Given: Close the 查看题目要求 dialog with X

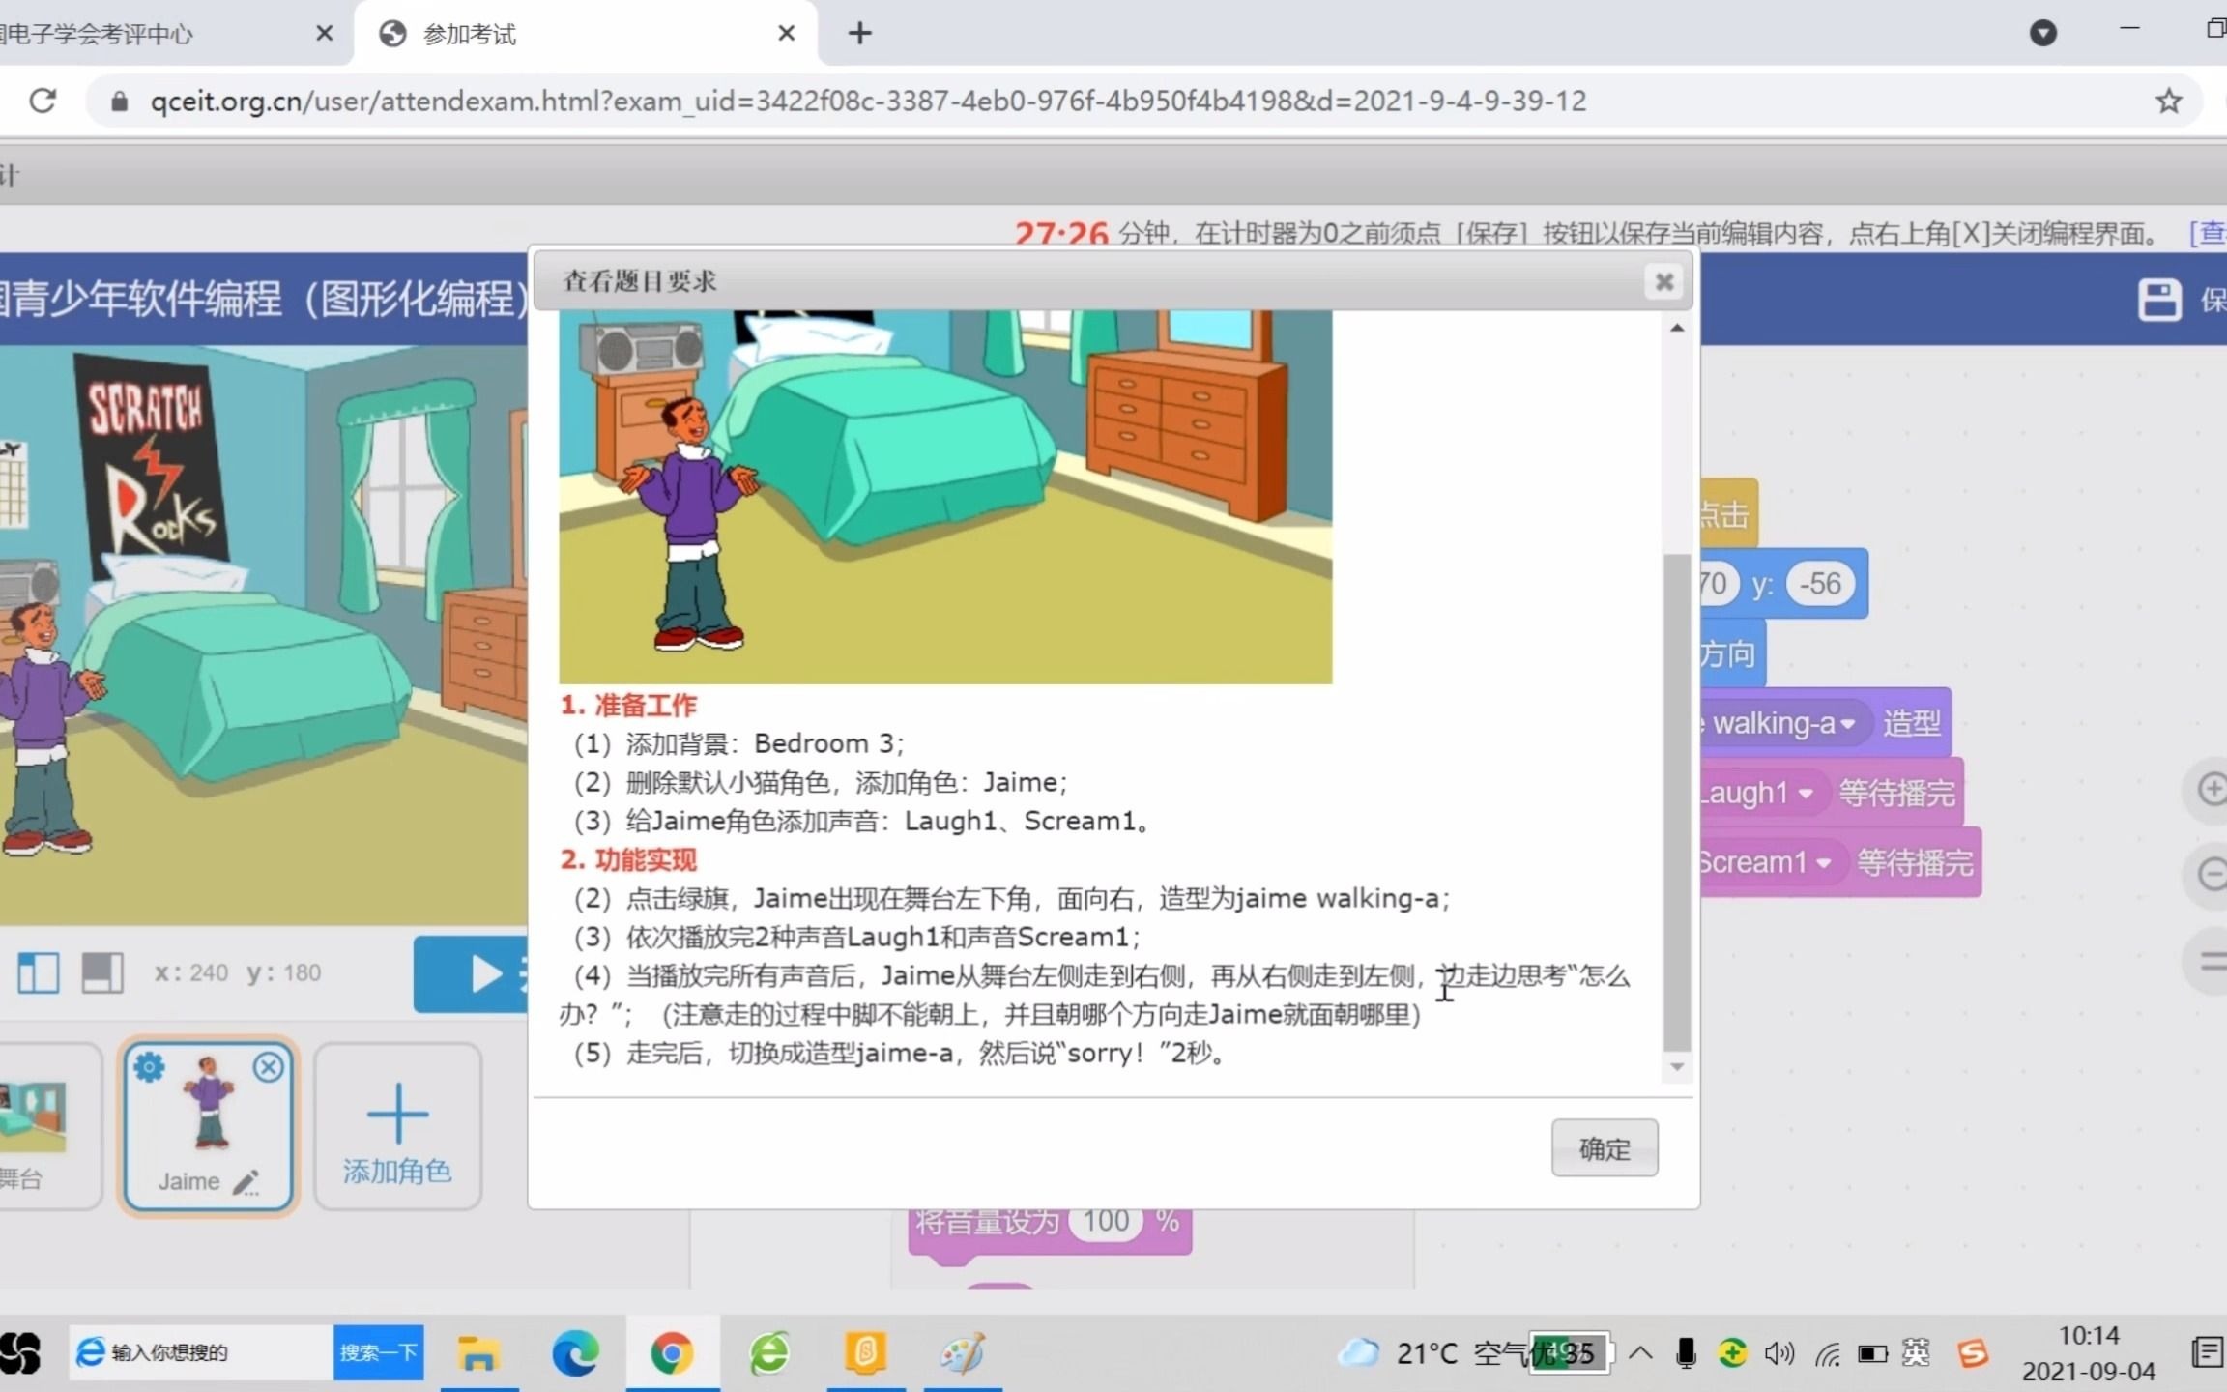Looking at the screenshot, I should 1663,281.
